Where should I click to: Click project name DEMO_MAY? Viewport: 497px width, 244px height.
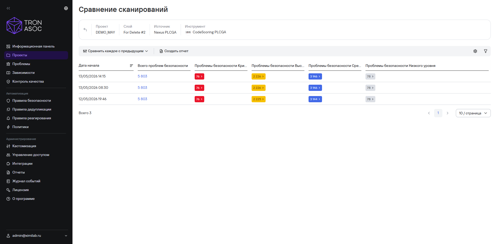105,33
